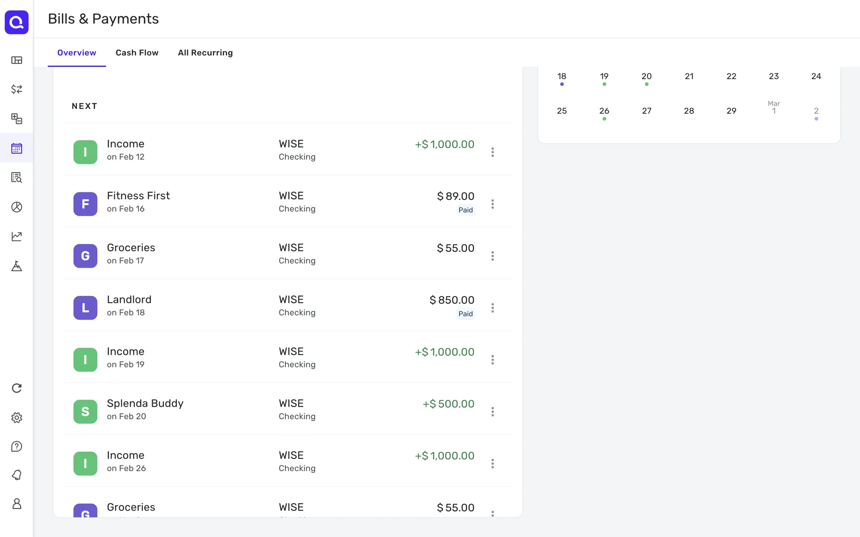This screenshot has width=860, height=537.
Task: Open the reports search sidebar icon
Action: coord(17,178)
